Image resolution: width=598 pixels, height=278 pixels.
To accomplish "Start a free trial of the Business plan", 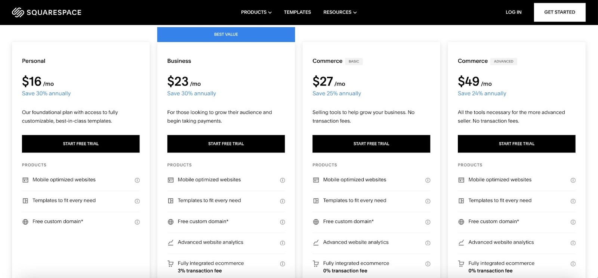I will click(226, 143).
